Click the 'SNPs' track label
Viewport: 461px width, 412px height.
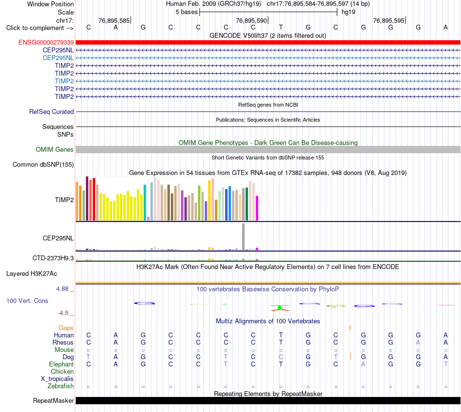click(x=66, y=134)
